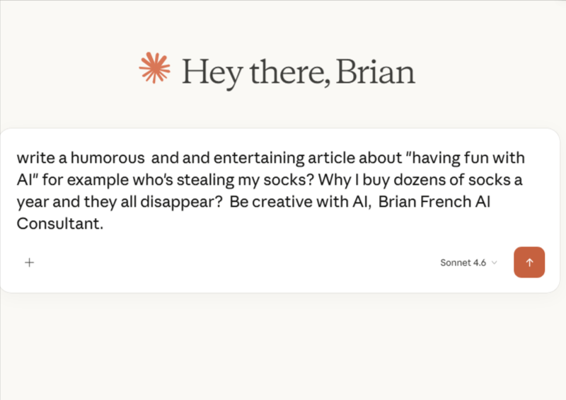Send the prompt with the orange arrow button
Viewport: 566px width, 400px height.
529,262
